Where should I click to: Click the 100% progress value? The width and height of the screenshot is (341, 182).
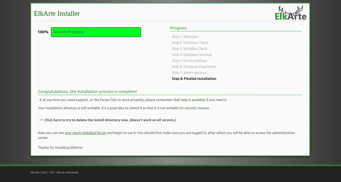coord(43,32)
